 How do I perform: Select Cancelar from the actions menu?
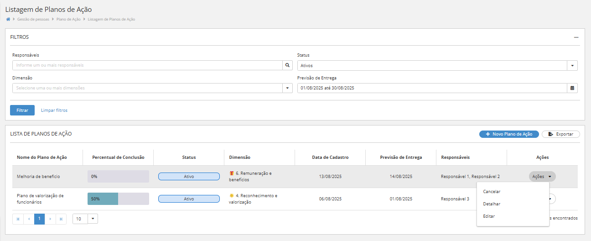tap(492, 192)
